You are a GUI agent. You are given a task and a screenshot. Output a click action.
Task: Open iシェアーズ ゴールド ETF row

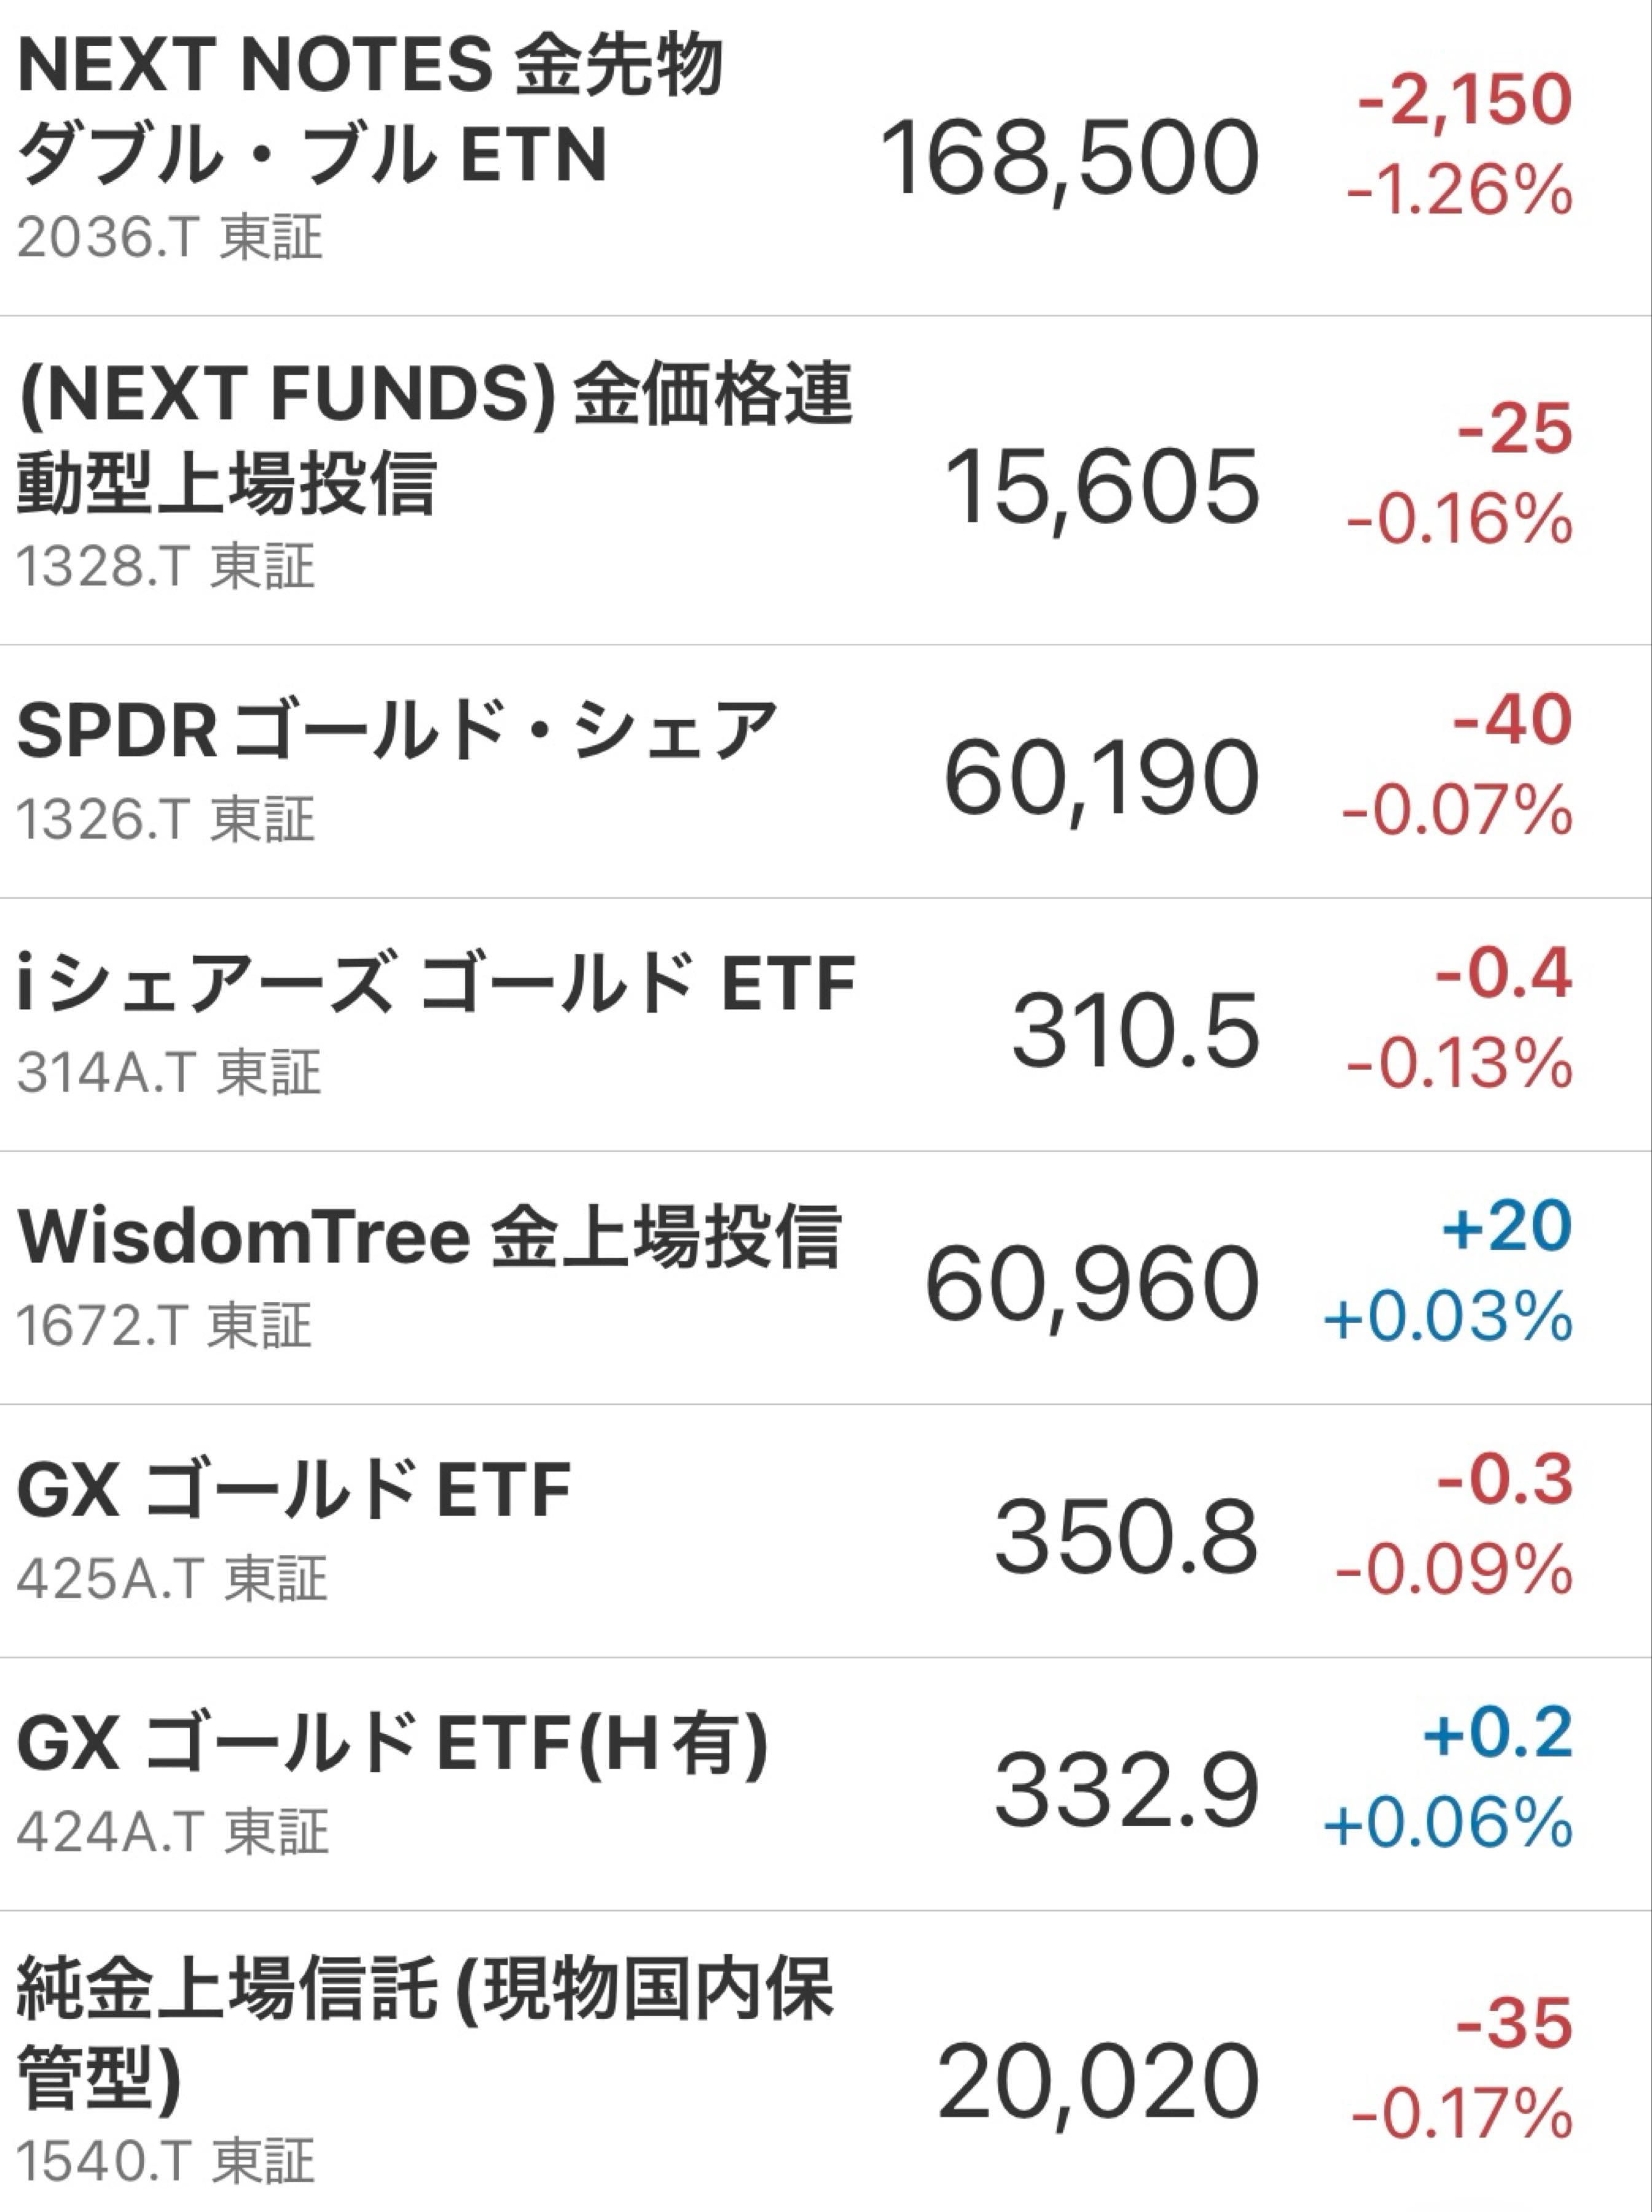436,984
